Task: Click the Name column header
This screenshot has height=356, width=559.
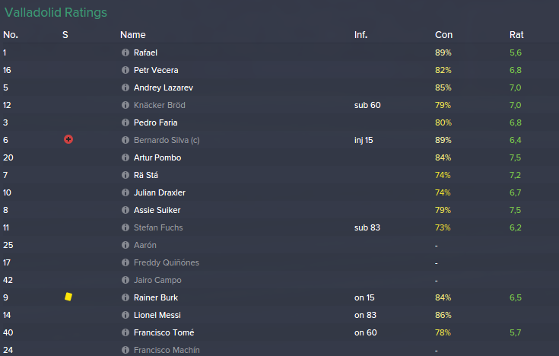Action: (132, 35)
